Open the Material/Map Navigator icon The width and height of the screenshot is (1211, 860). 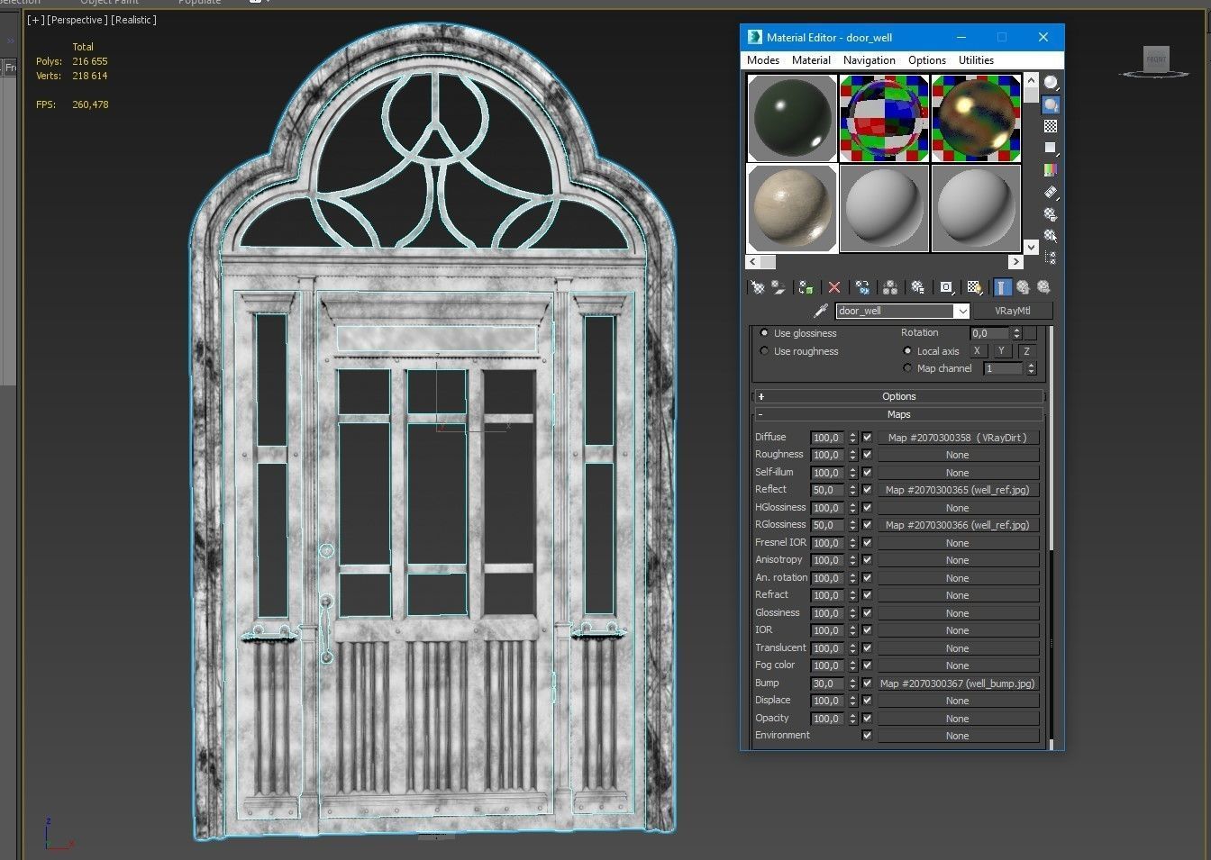click(1051, 258)
